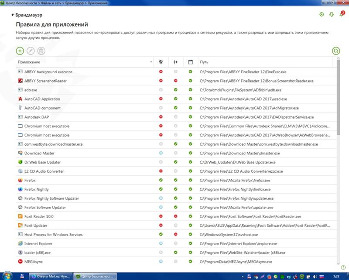Select Firefox Nightly Software Updater row
Screen dimensions: 349x280
click(176, 198)
